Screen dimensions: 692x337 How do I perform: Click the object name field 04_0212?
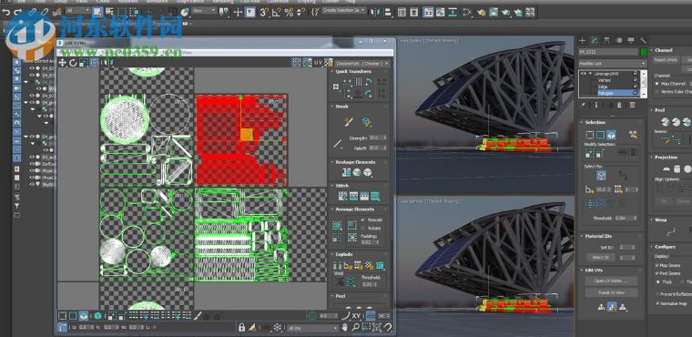pyautogui.click(x=608, y=52)
